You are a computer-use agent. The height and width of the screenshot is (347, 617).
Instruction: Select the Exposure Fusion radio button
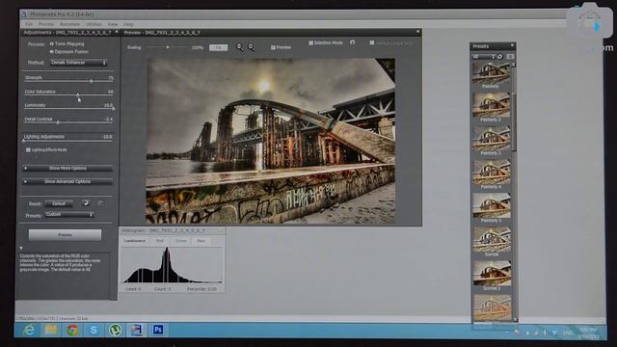pyautogui.click(x=51, y=51)
